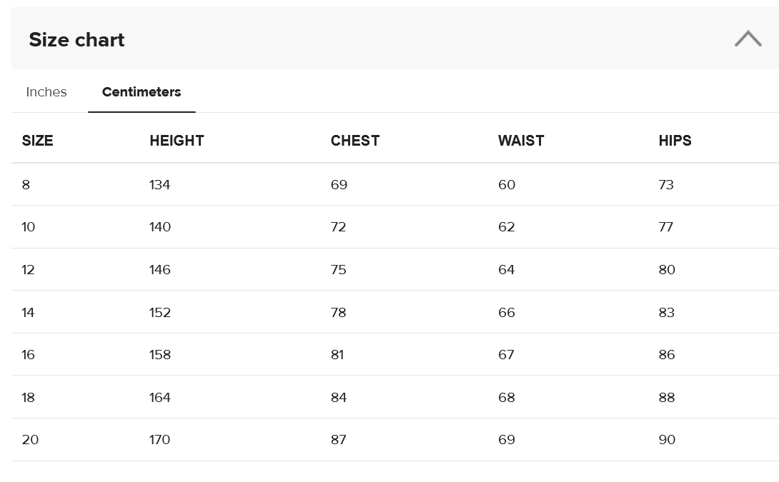Select the size 8 row label
Screen dimensions: 779x482
tap(26, 185)
